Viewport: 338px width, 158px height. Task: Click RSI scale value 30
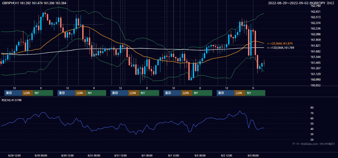coord(312,134)
